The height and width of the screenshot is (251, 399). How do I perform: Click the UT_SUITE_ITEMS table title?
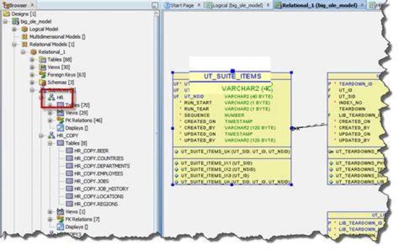[x=233, y=76]
